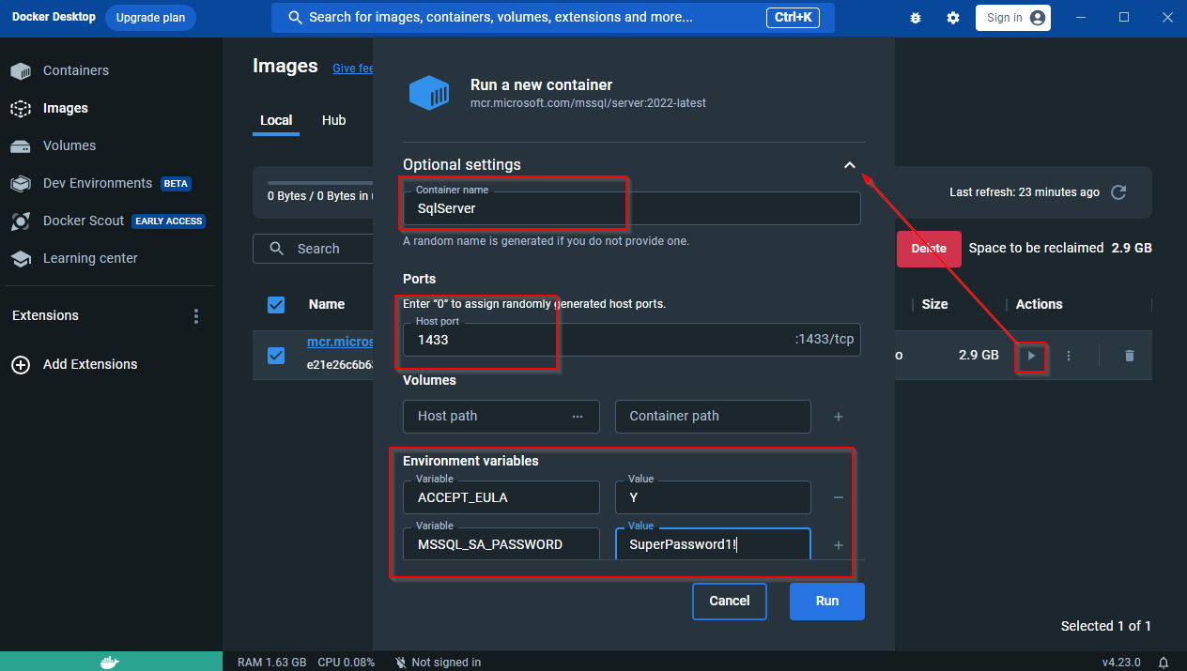Click the Run a new container image icon
This screenshot has height=671, width=1187.
click(430, 93)
